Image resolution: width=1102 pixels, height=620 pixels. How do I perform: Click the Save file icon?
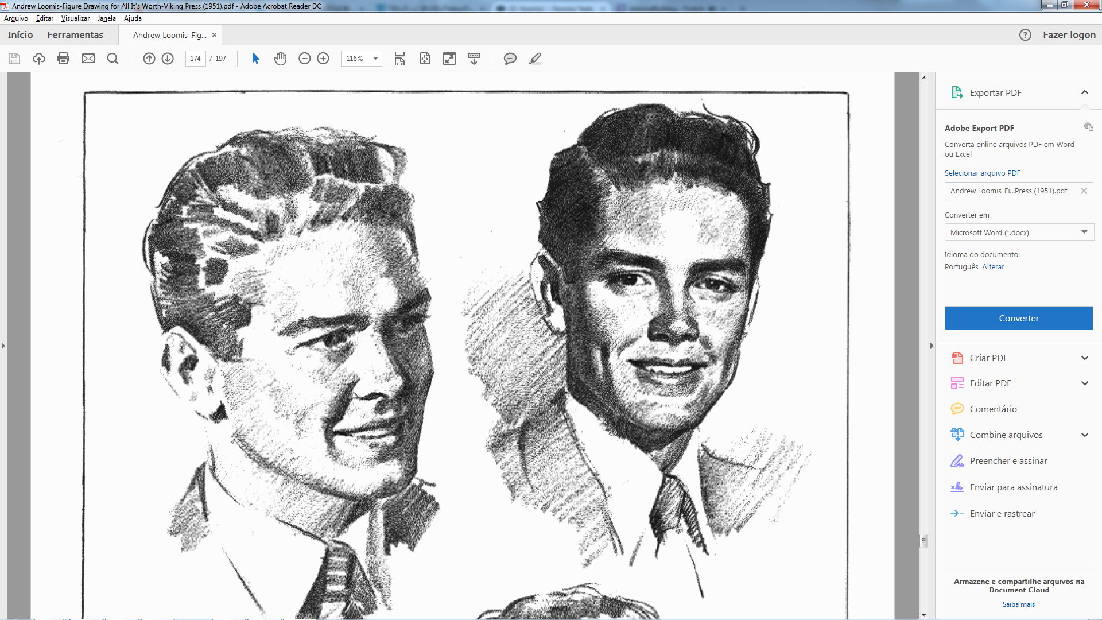[14, 59]
